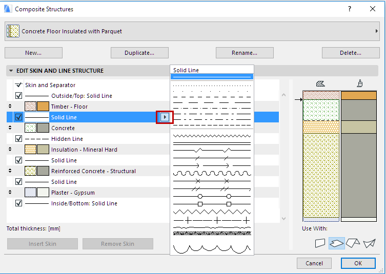Screen dimensions: 386x274
Task: Choose the large scallop arc line type
Action: (x=212, y=249)
